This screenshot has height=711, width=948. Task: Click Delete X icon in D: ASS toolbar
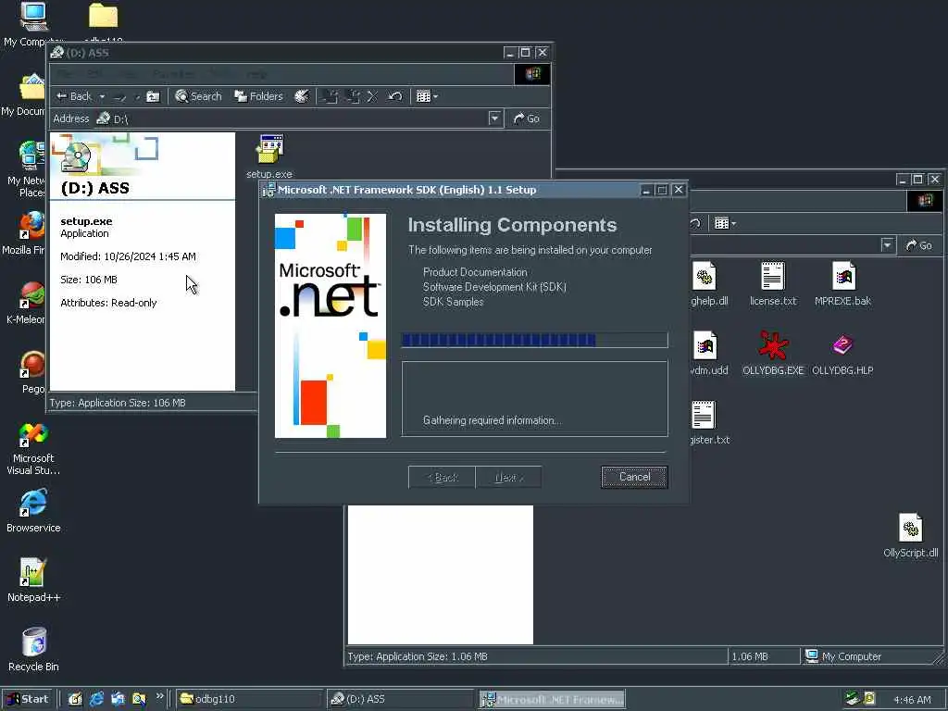click(x=372, y=96)
